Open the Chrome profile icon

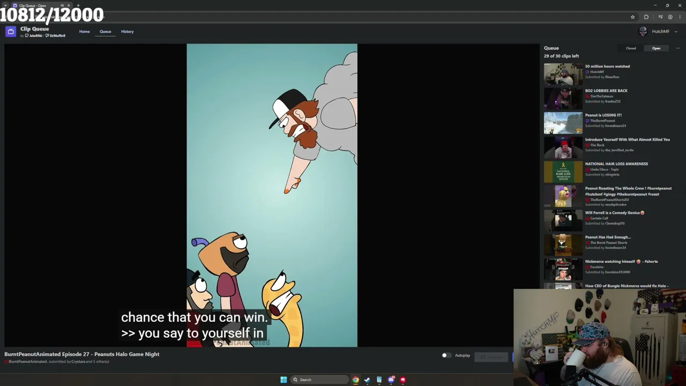pos(670,17)
